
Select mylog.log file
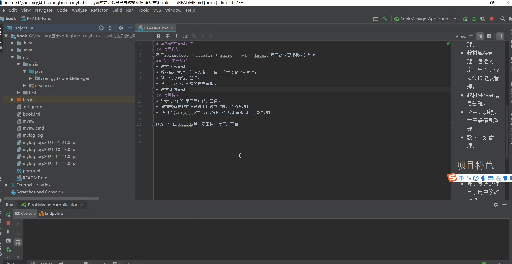click(x=30, y=135)
